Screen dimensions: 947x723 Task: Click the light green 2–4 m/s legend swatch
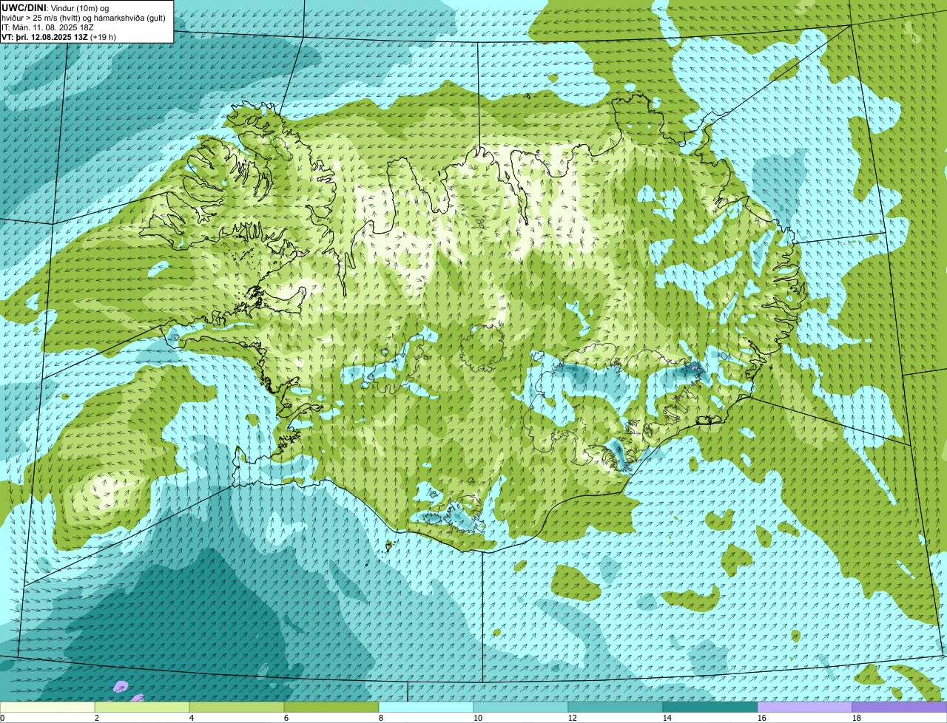tap(142, 707)
